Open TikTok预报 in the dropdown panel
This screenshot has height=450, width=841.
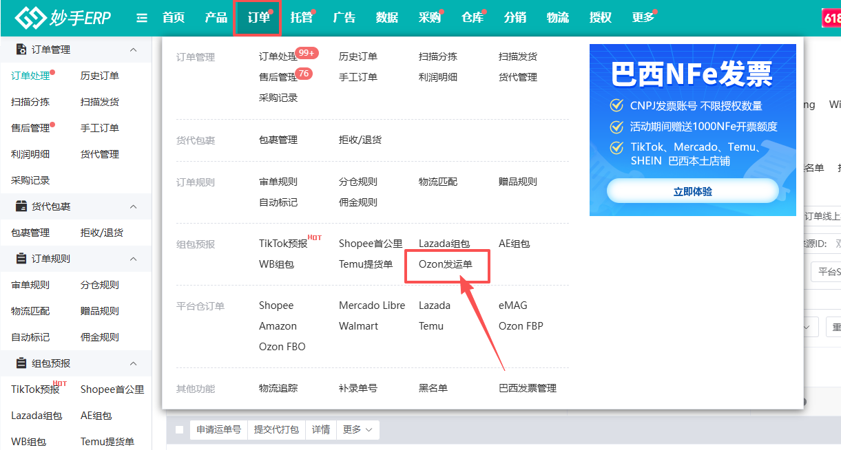pyautogui.click(x=283, y=244)
